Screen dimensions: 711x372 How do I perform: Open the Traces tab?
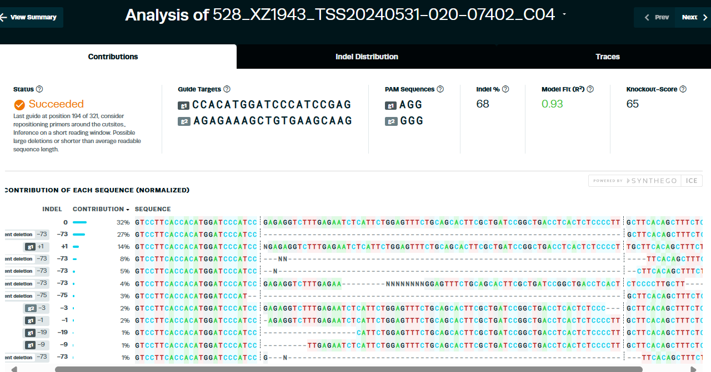coord(607,57)
